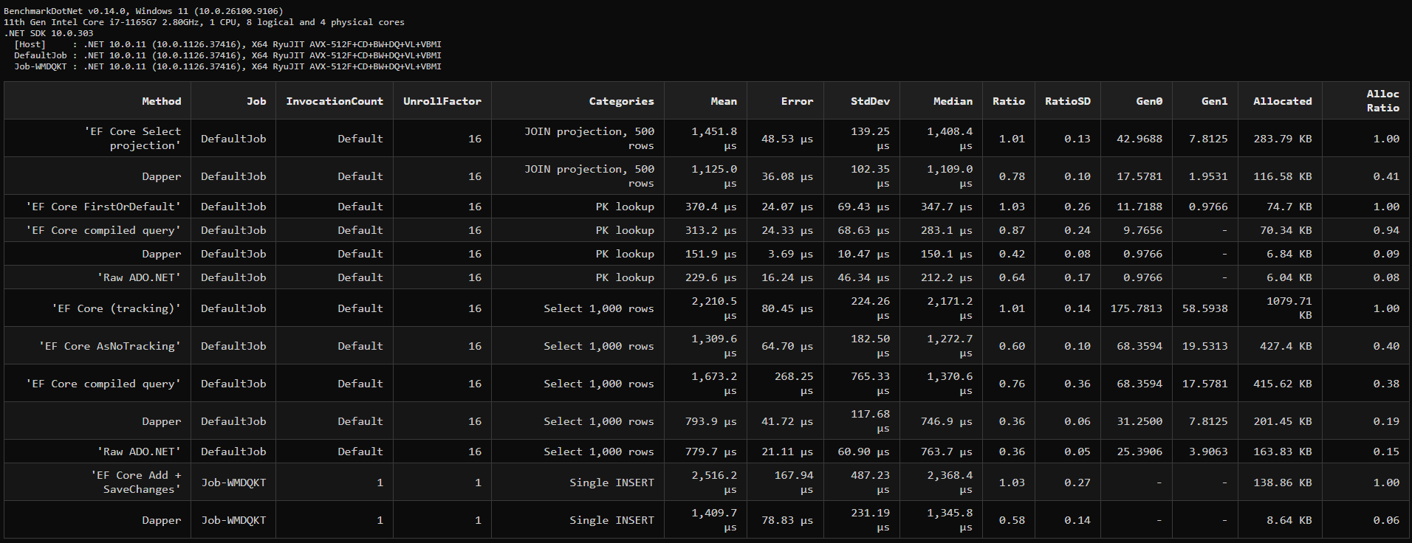This screenshot has width=1412, height=543.
Task: Select the allocated value 116.58 KB
Action: 1283,176
